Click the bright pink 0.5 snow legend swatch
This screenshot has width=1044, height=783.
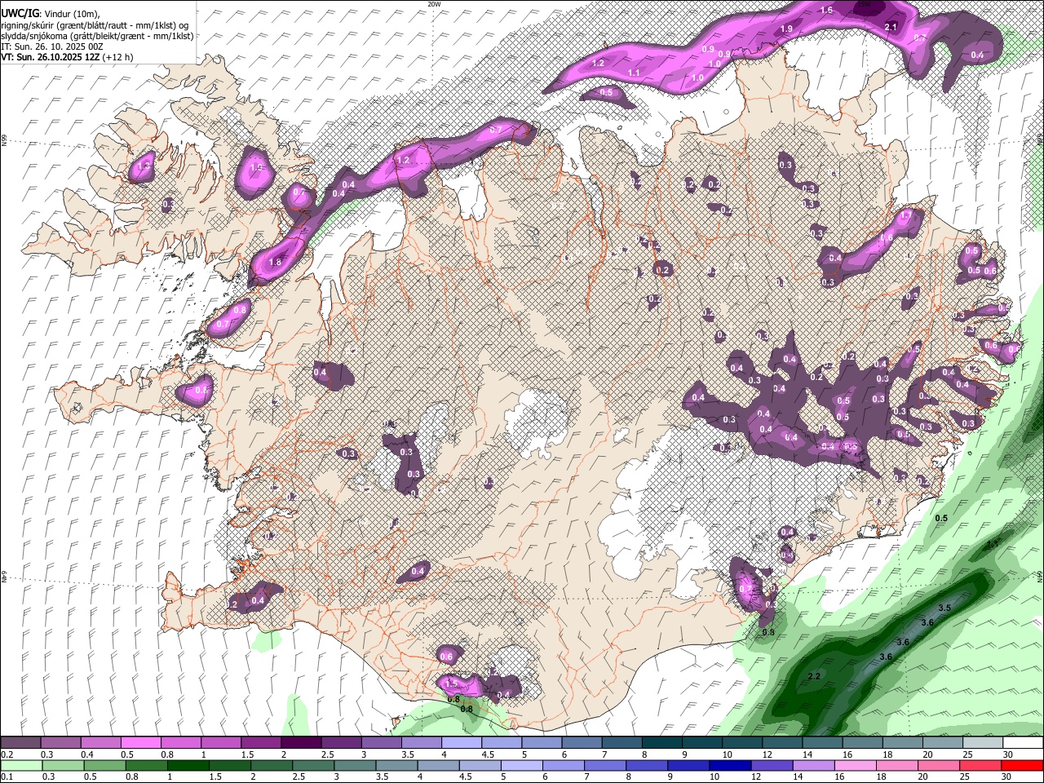(140, 743)
